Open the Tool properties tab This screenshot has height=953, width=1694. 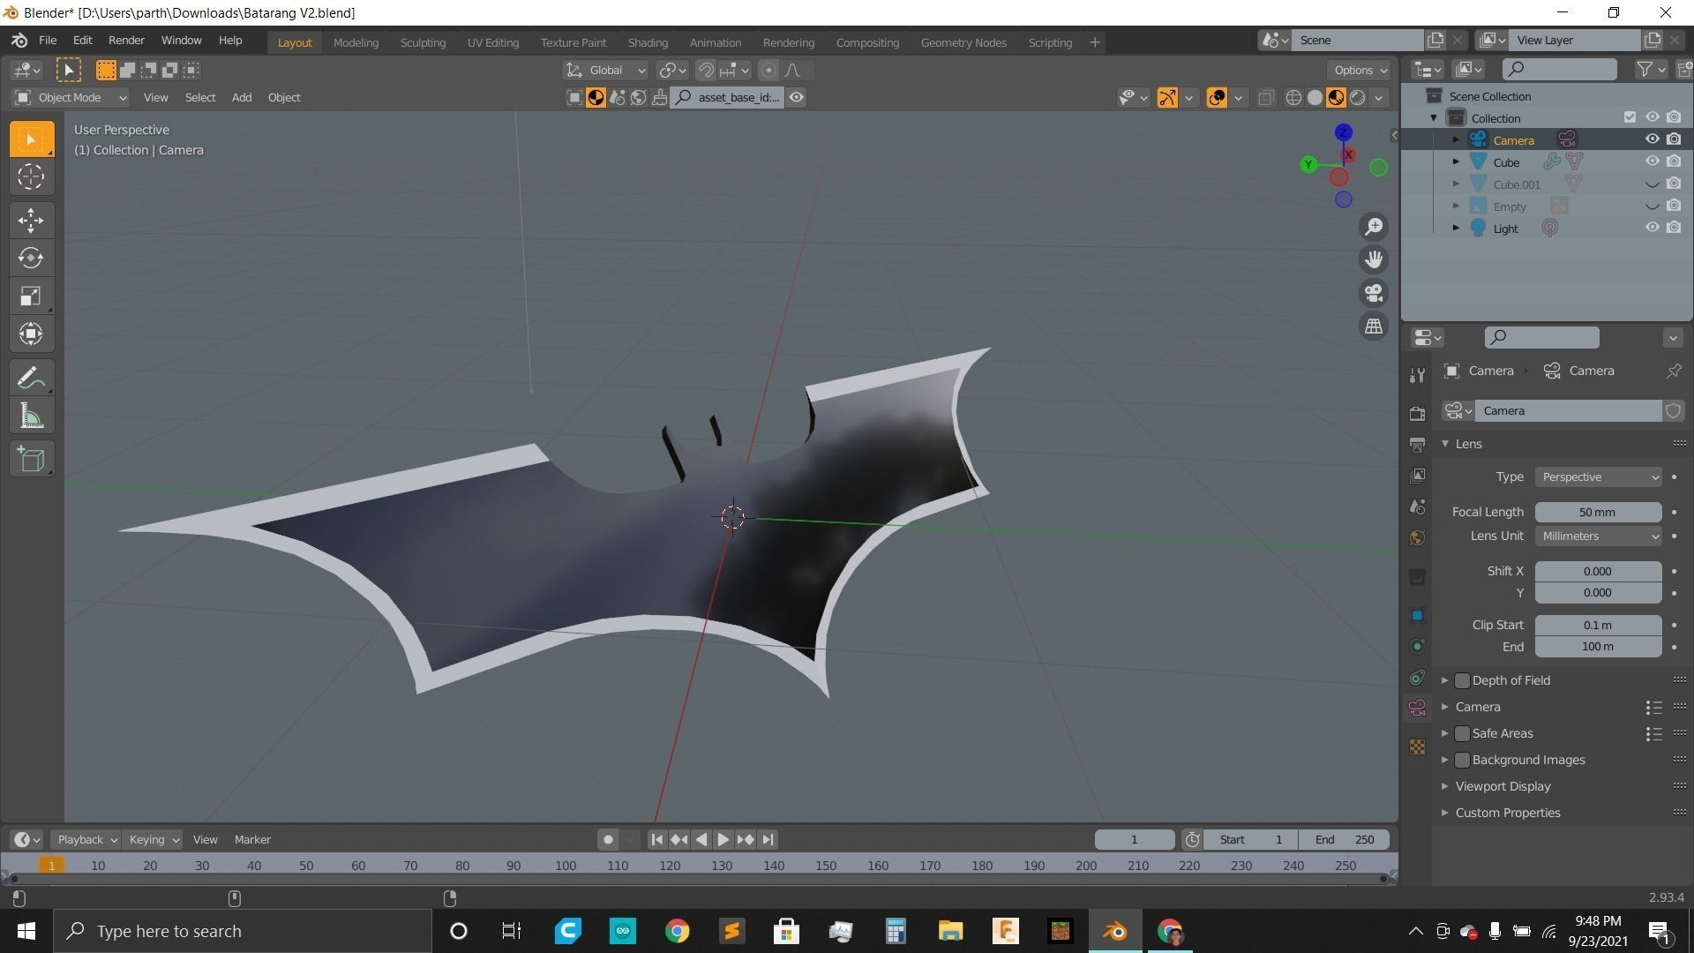pyautogui.click(x=1417, y=375)
